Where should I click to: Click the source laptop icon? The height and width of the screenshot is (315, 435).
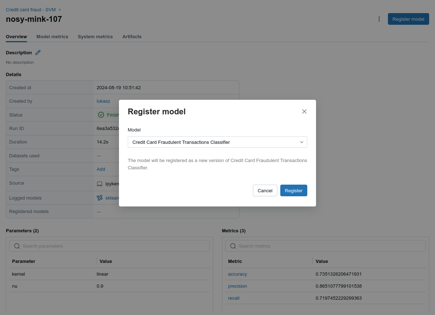click(x=100, y=184)
